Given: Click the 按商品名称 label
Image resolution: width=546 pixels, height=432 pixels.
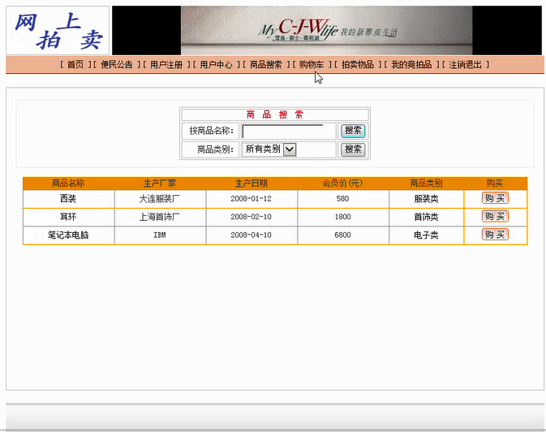Looking at the screenshot, I should [x=212, y=131].
